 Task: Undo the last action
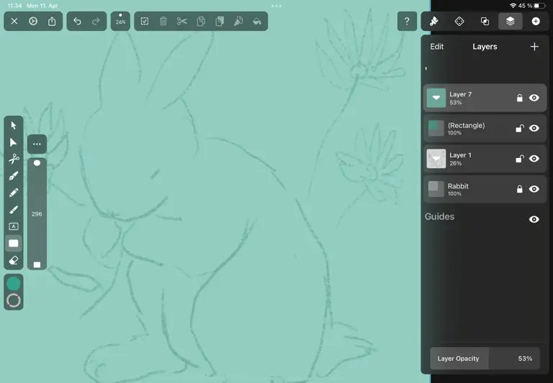(77, 22)
